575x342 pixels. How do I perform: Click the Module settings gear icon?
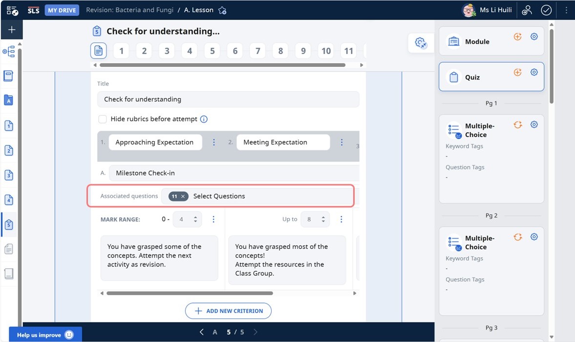(534, 37)
